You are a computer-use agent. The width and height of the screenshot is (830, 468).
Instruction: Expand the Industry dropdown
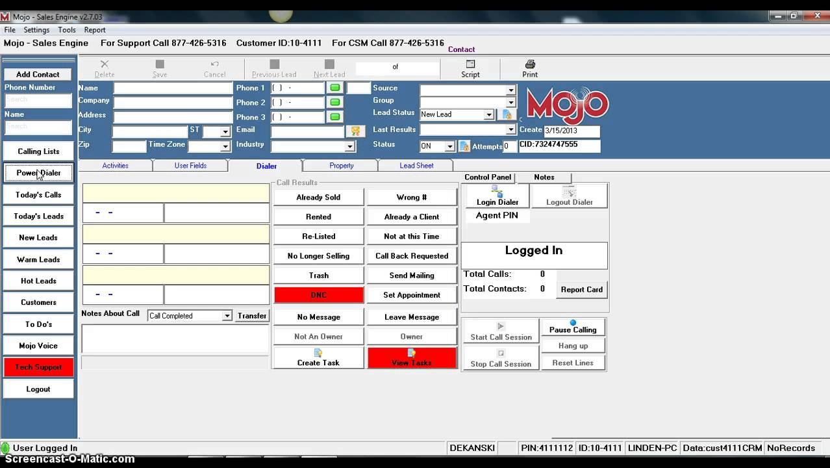pyautogui.click(x=349, y=147)
